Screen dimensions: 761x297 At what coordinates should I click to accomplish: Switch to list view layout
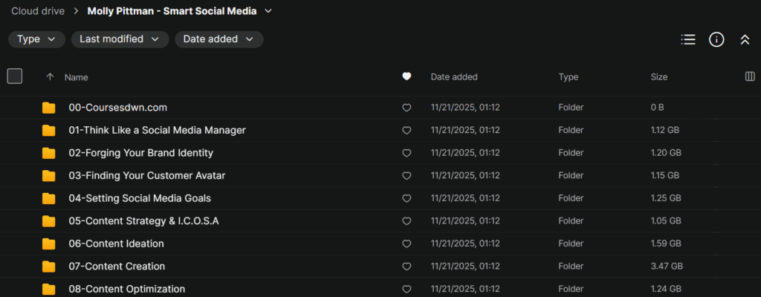pyautogui.click(x=688, y=40)
